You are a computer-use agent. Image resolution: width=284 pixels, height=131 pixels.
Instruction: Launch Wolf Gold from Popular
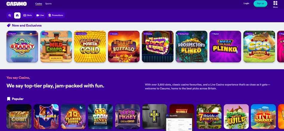tap(46, 117)
